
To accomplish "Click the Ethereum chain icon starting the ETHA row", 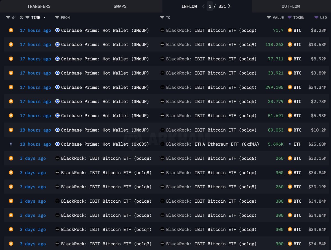I will 11,144.
